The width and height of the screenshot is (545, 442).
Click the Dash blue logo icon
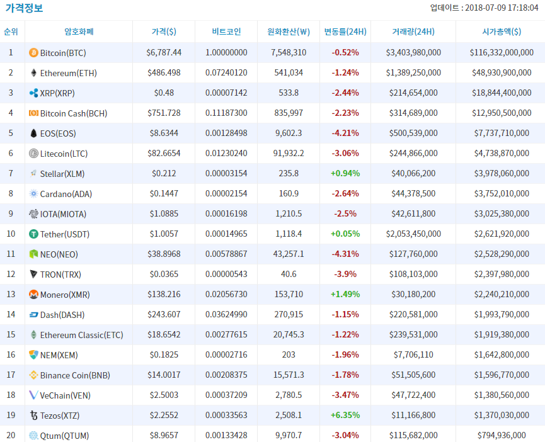click(33, 315)
